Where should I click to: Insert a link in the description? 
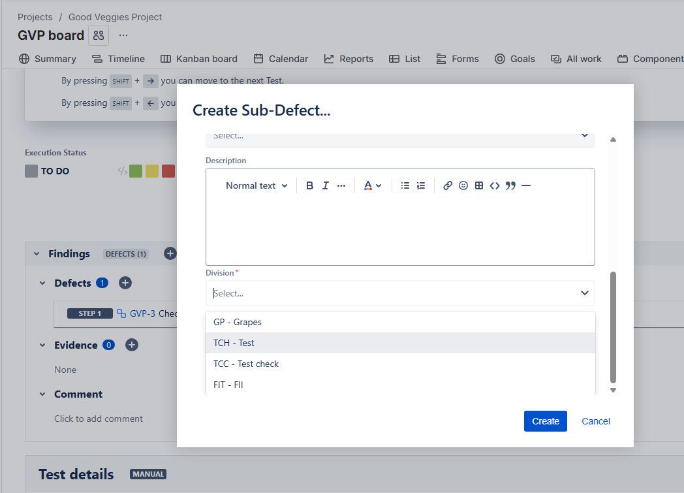pyautogui.click(x=448, y=185)
